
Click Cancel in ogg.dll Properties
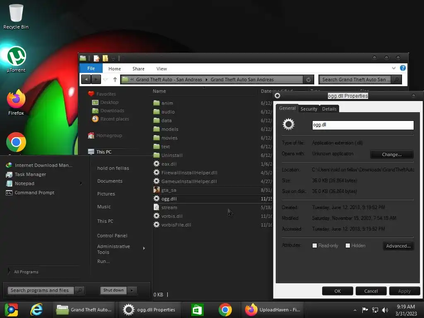(371, 291)
